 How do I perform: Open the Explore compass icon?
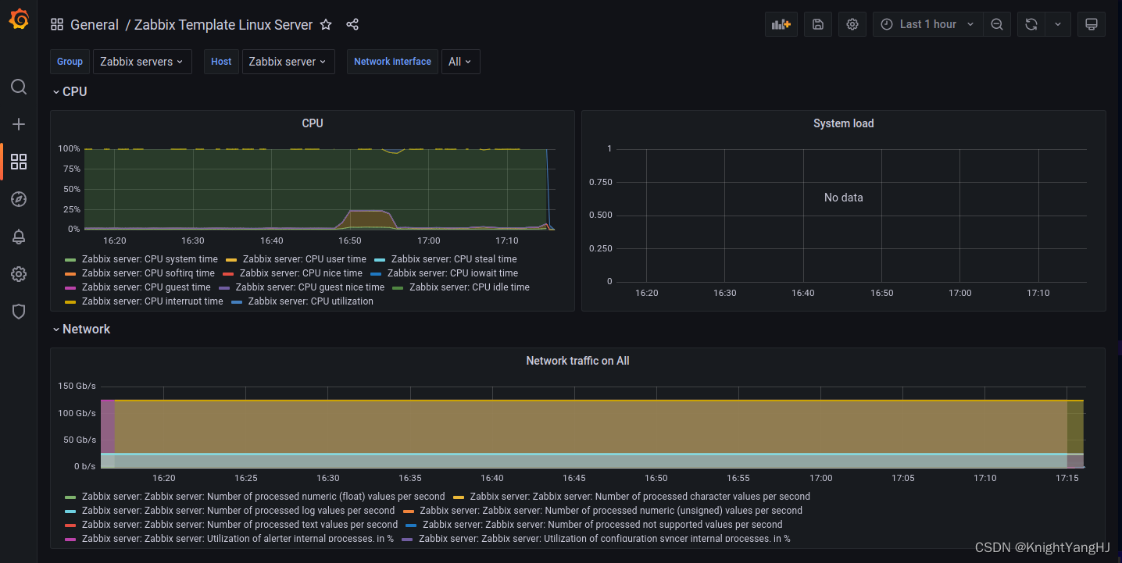[19, 199]
